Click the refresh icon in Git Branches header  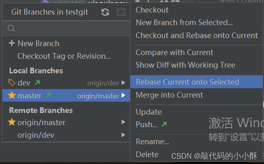coord(105,12)
